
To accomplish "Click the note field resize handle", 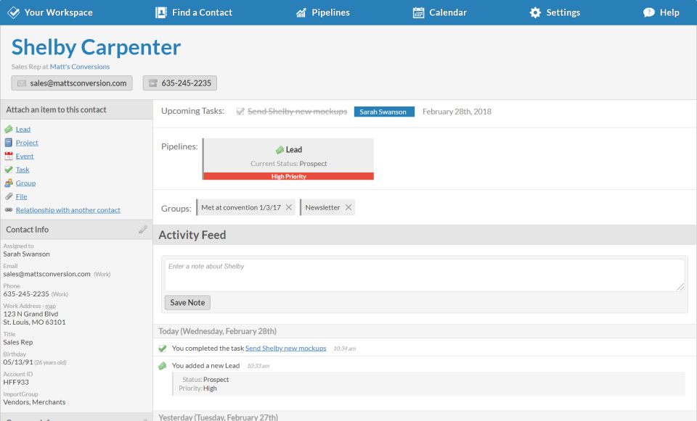I will pos(680,288).
